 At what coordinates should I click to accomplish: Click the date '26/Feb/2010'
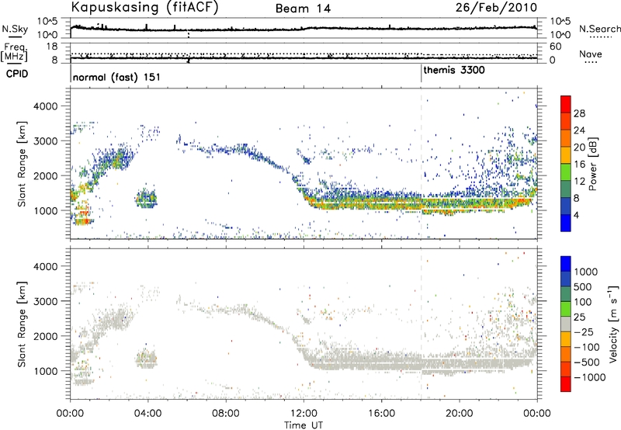tap(496, 8)
